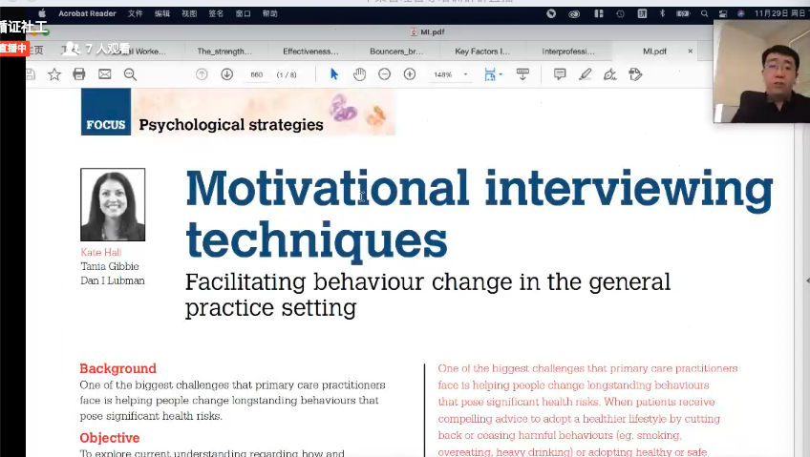Screen dimensions: 810x457
Task: Click the Psychological strategies heading
Action: [231, 125]
